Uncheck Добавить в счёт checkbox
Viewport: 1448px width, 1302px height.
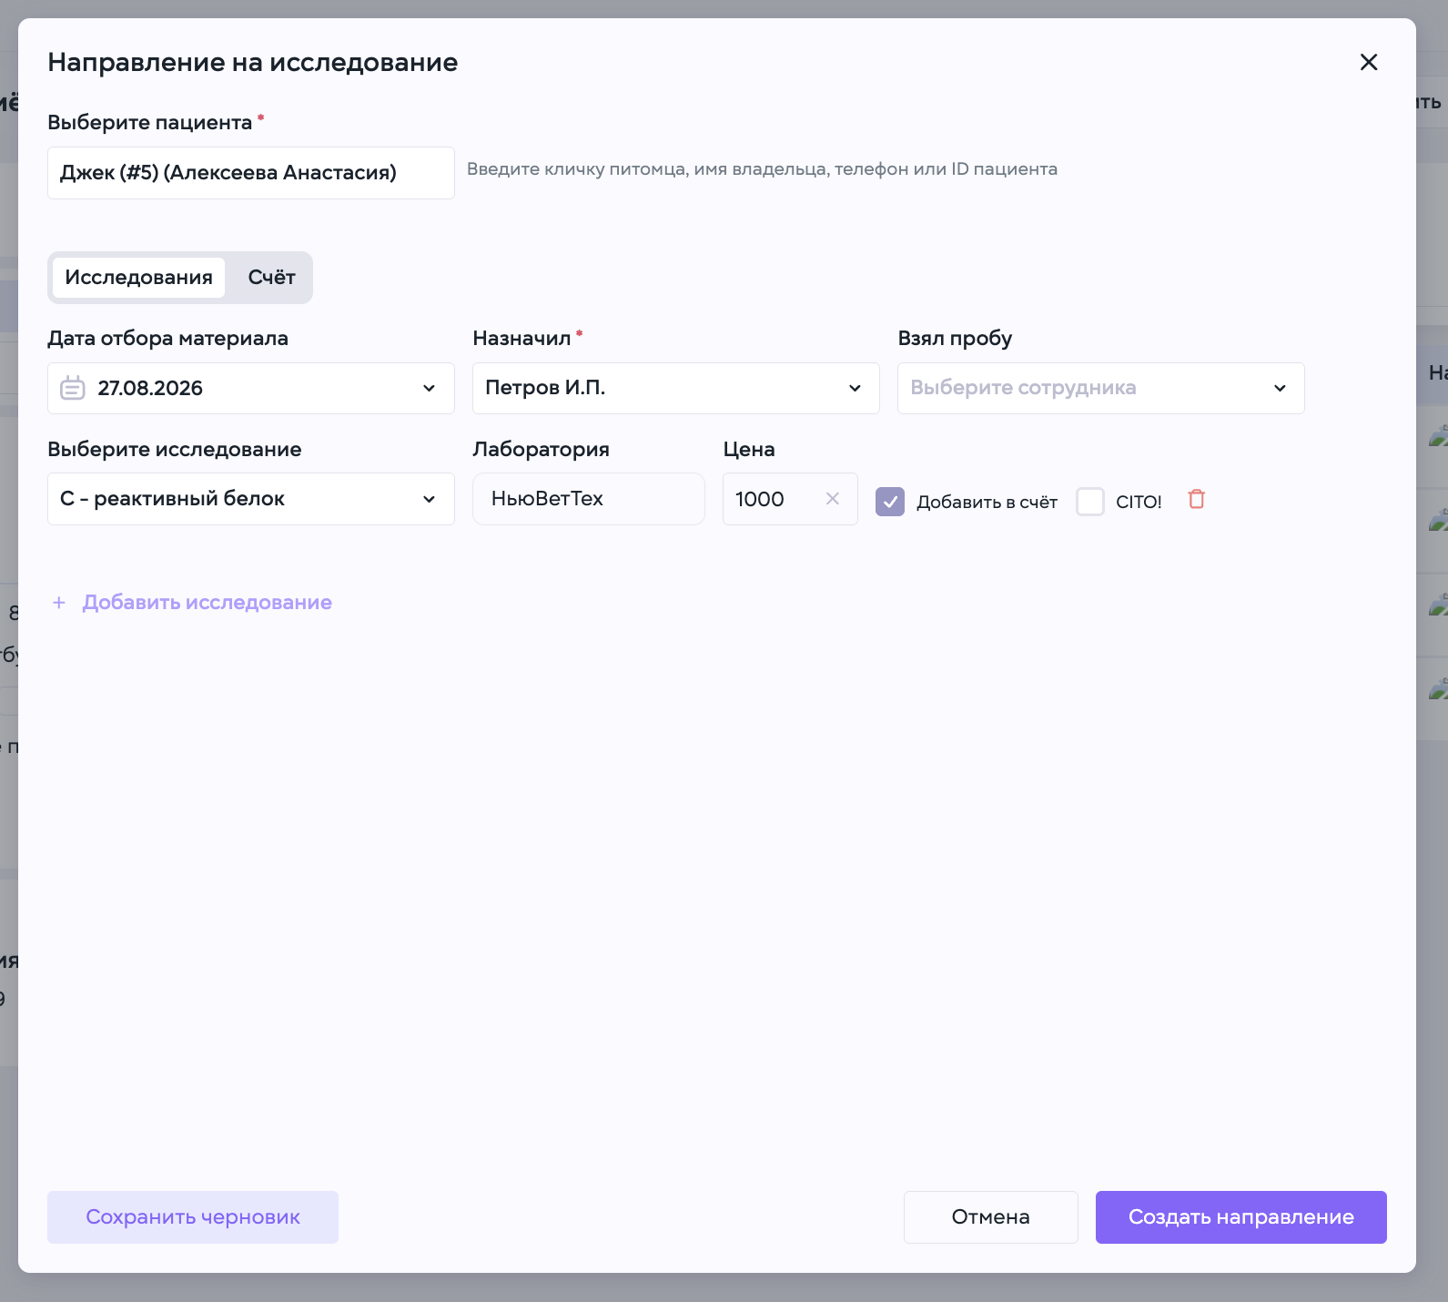(889, 502)
